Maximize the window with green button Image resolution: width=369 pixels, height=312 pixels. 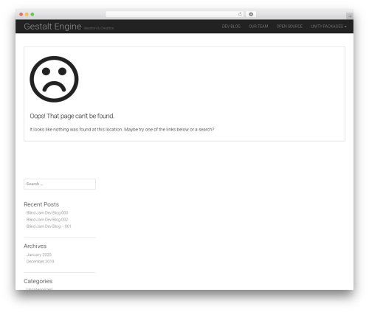point(32,15)
